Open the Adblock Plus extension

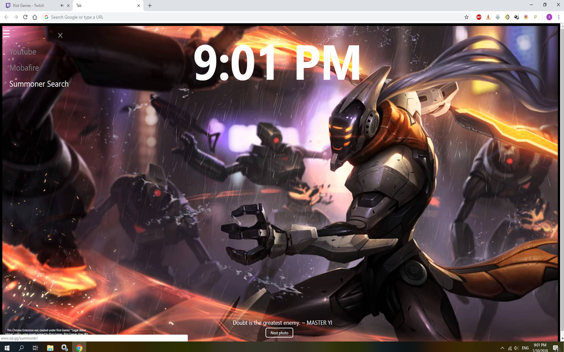click(479, 17)
